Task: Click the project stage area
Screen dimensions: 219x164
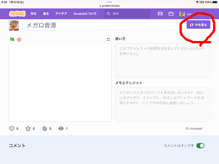Action: tap(60, 83)
